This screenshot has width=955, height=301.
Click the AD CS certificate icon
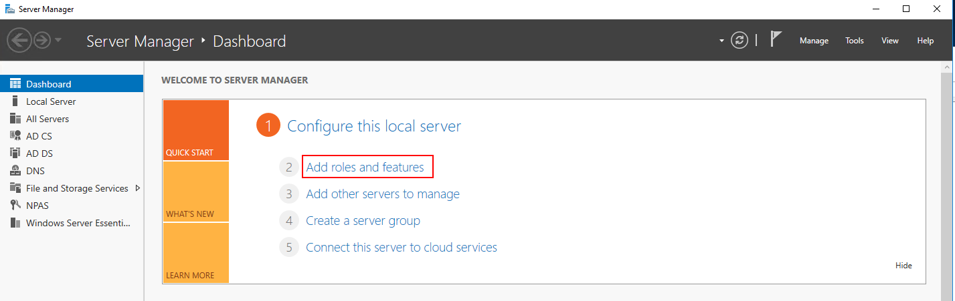[15, 136]
